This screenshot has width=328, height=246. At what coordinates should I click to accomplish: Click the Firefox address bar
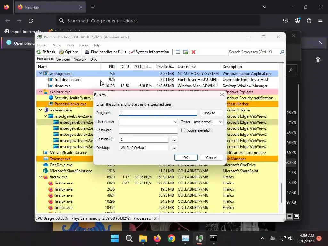tap(158, 21)
